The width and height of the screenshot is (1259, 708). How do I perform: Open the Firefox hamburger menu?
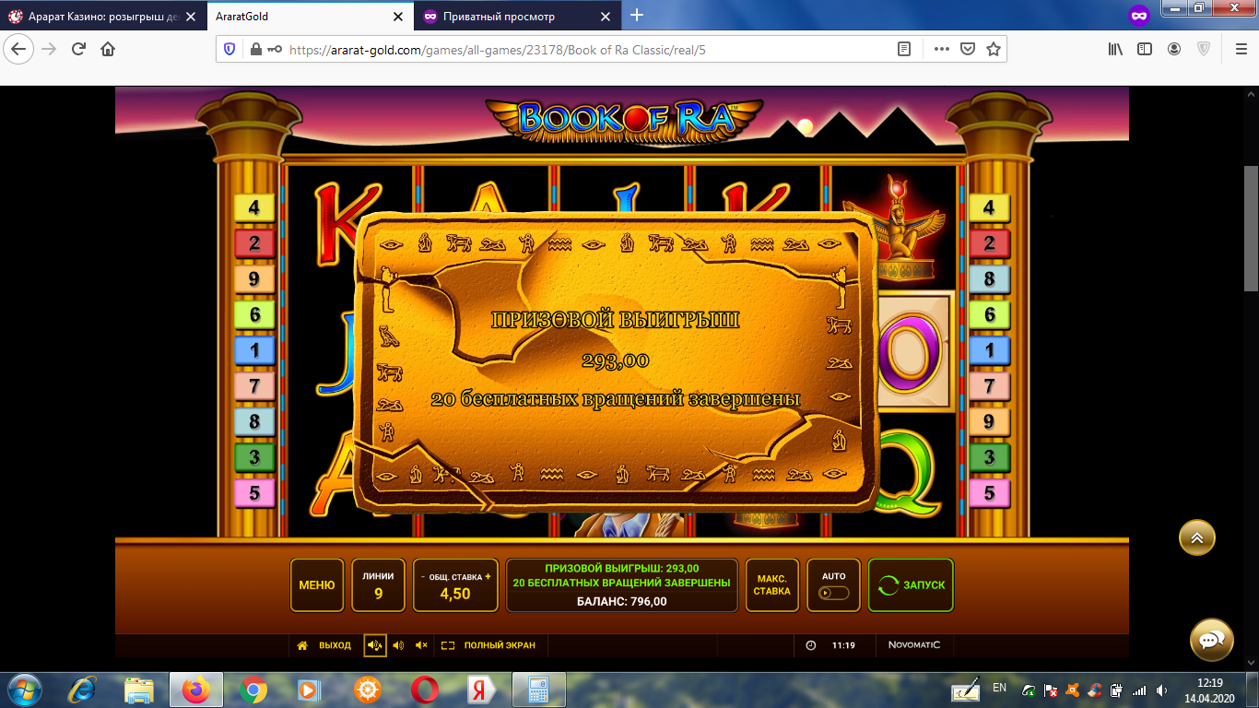1240,49
